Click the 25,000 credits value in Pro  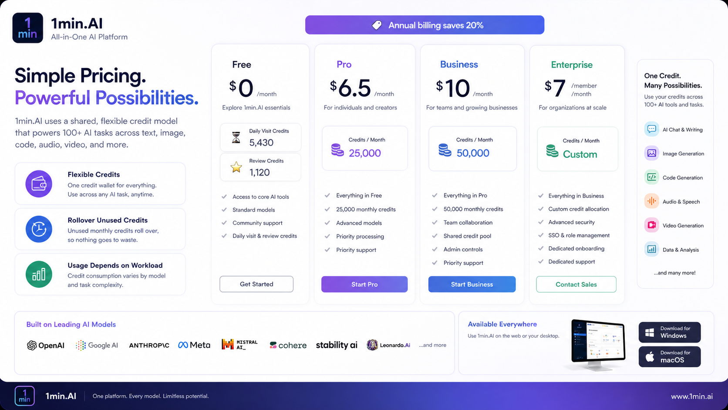(365, 153)
